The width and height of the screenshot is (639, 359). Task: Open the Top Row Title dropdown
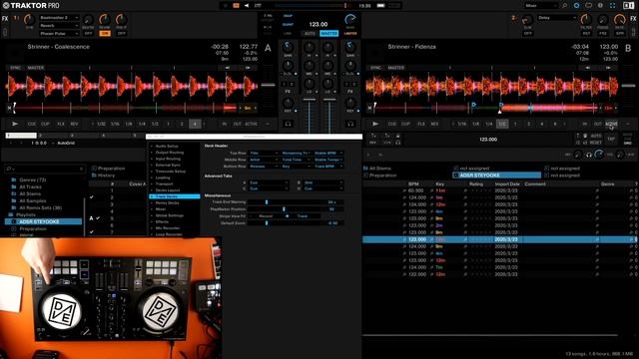[x=264, y=153]
